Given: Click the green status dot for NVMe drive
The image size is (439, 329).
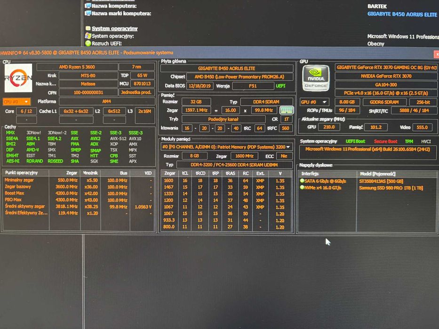Looking at the screenshot, I should click(x=302, y=188).
